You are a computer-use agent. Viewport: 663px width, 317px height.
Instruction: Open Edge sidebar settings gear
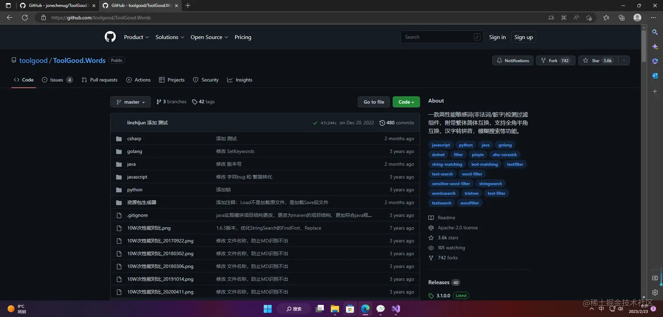655,292
